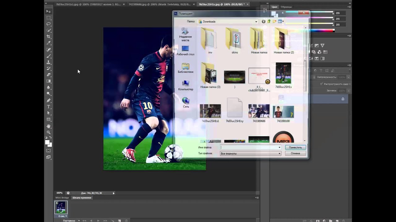Click the Отмена button

pyautogui.click(x=295, y=153)
